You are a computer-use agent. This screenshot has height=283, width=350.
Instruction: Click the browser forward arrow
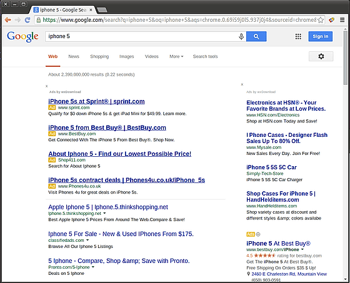click(17, 20)
